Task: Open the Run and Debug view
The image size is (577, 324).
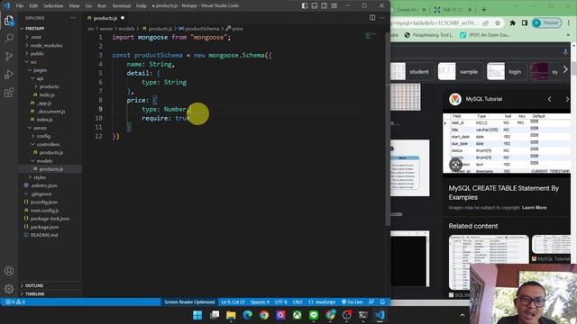Action: (9, 74)
